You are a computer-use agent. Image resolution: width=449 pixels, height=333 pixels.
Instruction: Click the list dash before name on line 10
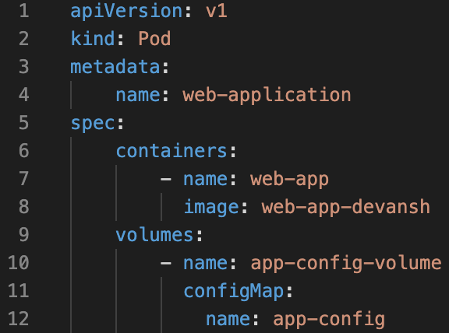click(x=166, y=264)
